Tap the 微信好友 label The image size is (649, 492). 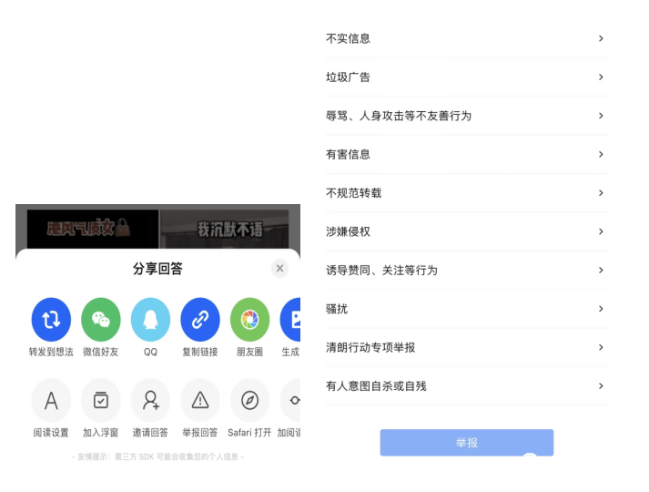click(x=100, y=352)
